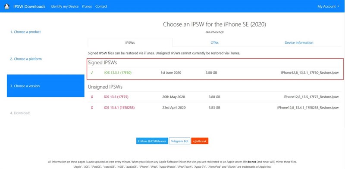The image size is (345, 169).
Task: Switch to the OTAs tab
Action: 214,43
